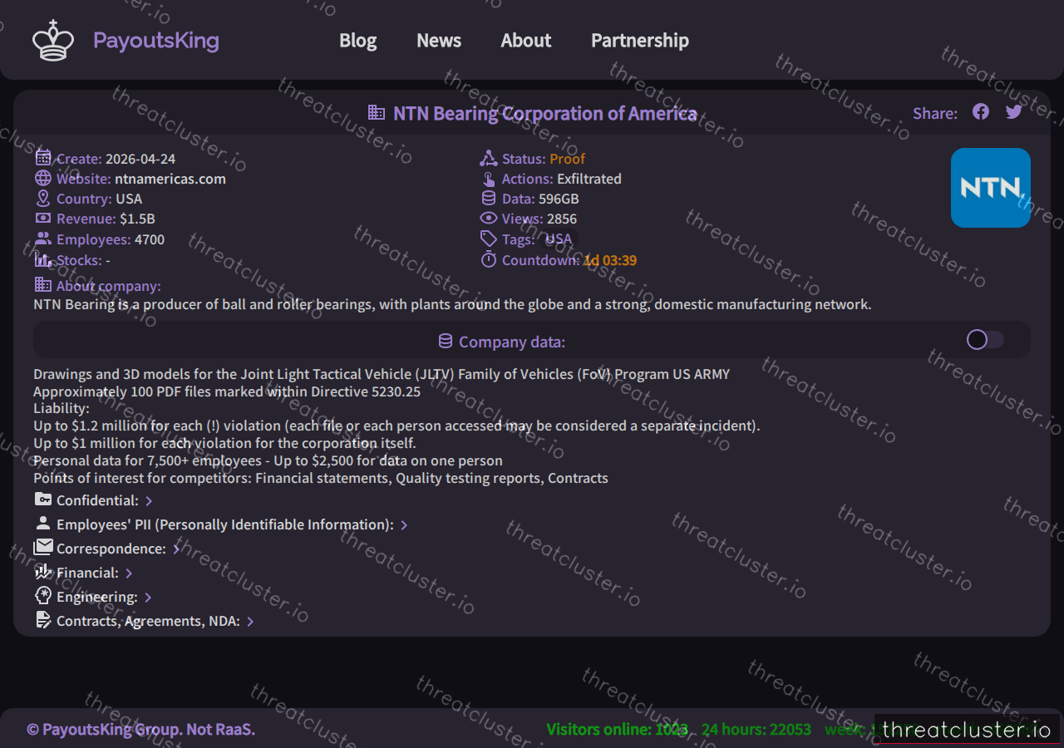Image resolution: width=1064 pixels, height=748 pixels.
Task: Click the USA tag
Action: point(559,239)
